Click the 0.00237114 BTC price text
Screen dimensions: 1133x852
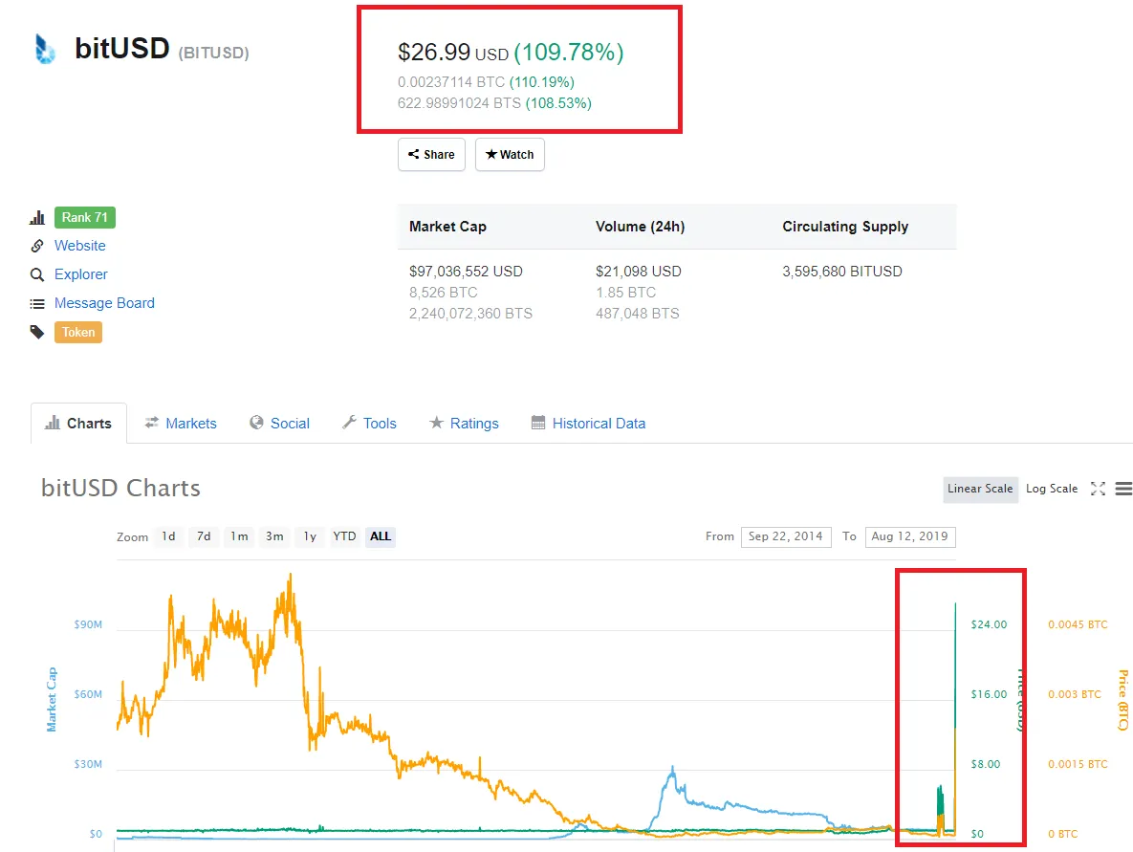451,82
